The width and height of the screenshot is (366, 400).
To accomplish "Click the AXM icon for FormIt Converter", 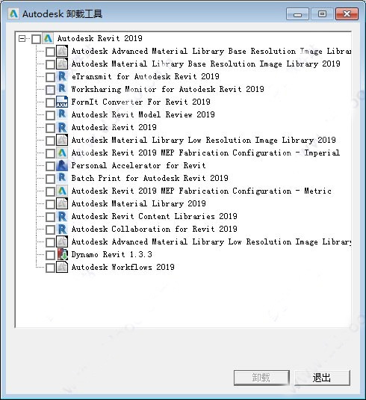I will click(62, 102).
